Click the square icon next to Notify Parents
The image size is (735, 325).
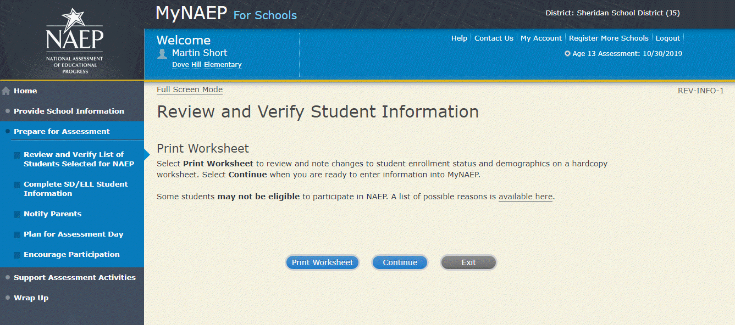(x=18, y=215)
